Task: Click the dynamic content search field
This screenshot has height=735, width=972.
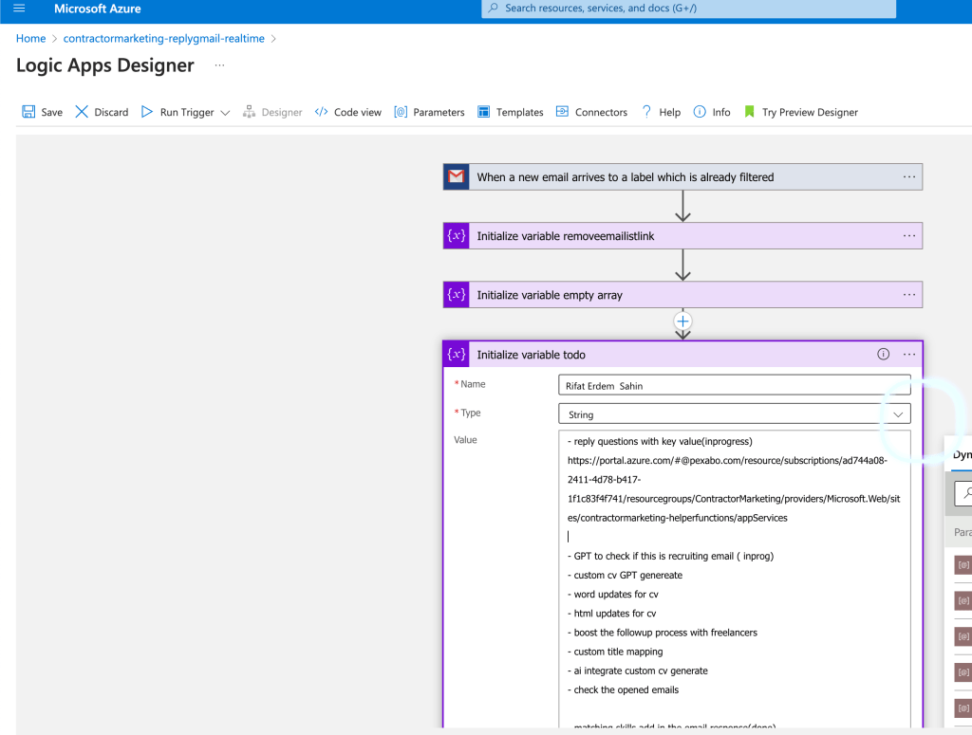Action: pyautogui.click(x=963, y=493)
